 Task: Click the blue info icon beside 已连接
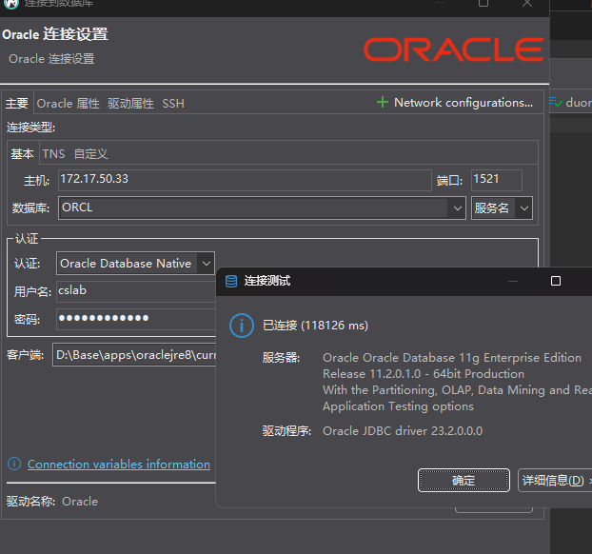point(242,326)
